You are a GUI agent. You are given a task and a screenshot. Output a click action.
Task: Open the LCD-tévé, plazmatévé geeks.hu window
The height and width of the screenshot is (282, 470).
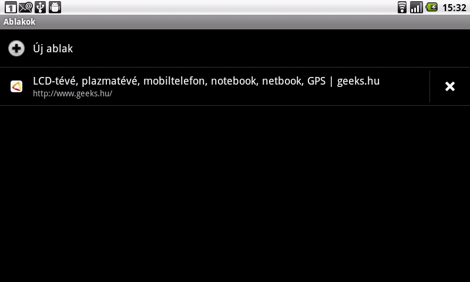coord(206,81)
